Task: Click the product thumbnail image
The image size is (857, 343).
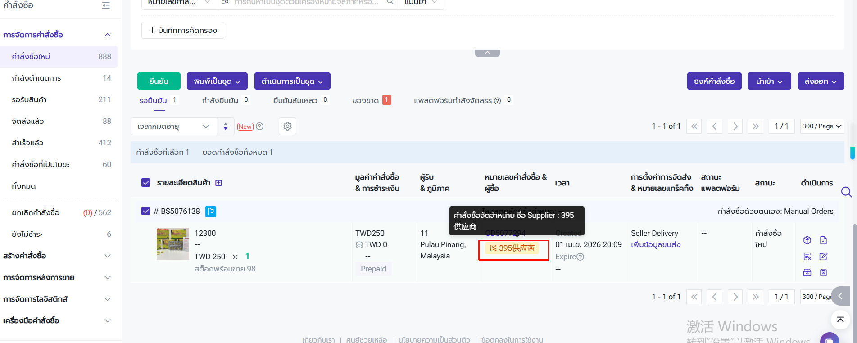Action: (x=172, y=244)
